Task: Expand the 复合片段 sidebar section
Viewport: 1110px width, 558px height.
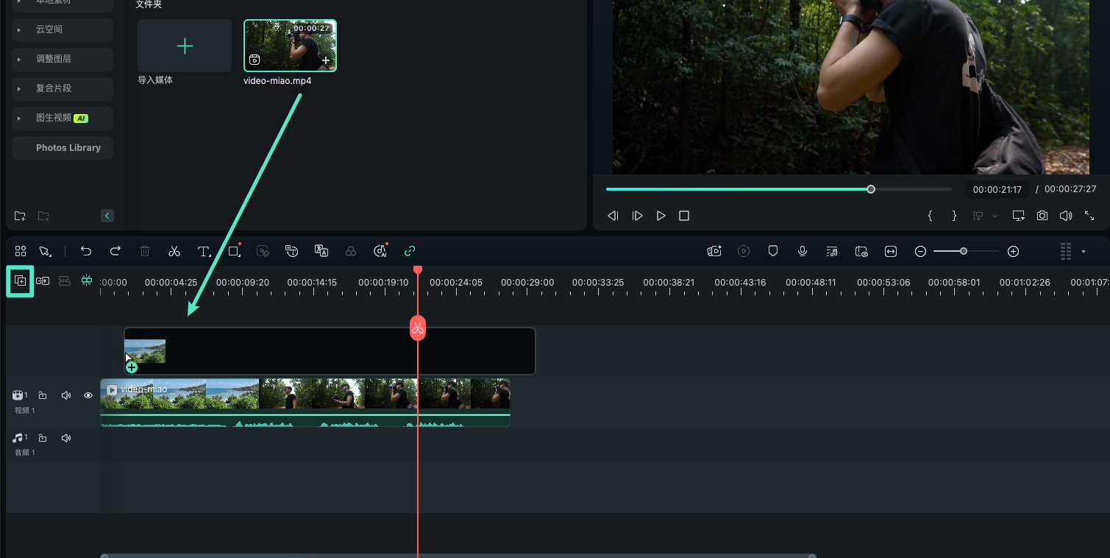Action: click(20, 88)
